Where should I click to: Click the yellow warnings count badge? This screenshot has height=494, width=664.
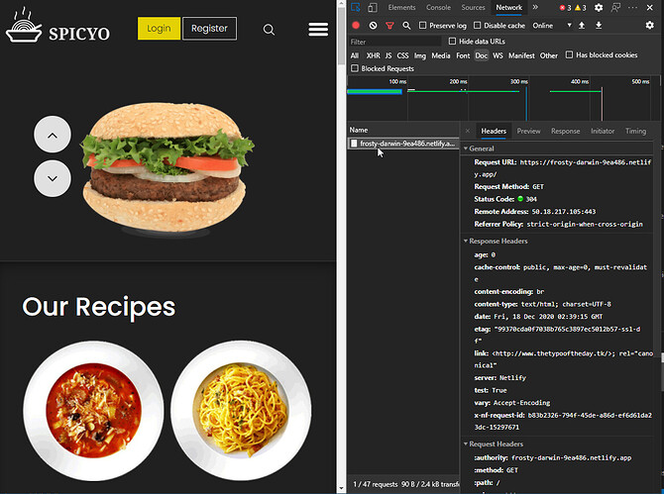tap(580, 8)
